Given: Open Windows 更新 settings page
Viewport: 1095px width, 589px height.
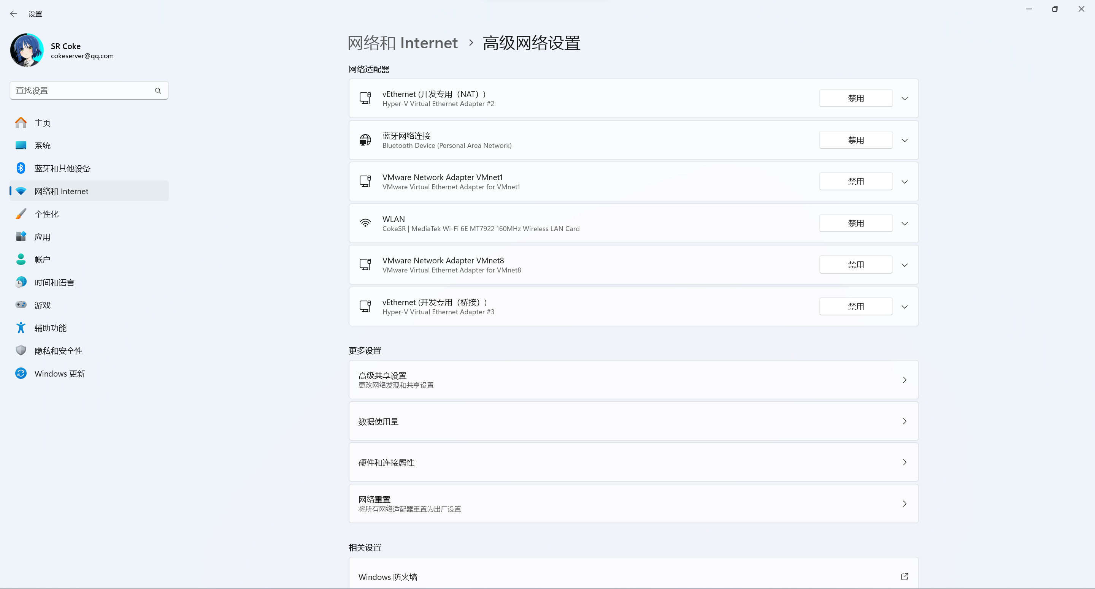Looking at the screenshot, I should click(89, 374).
